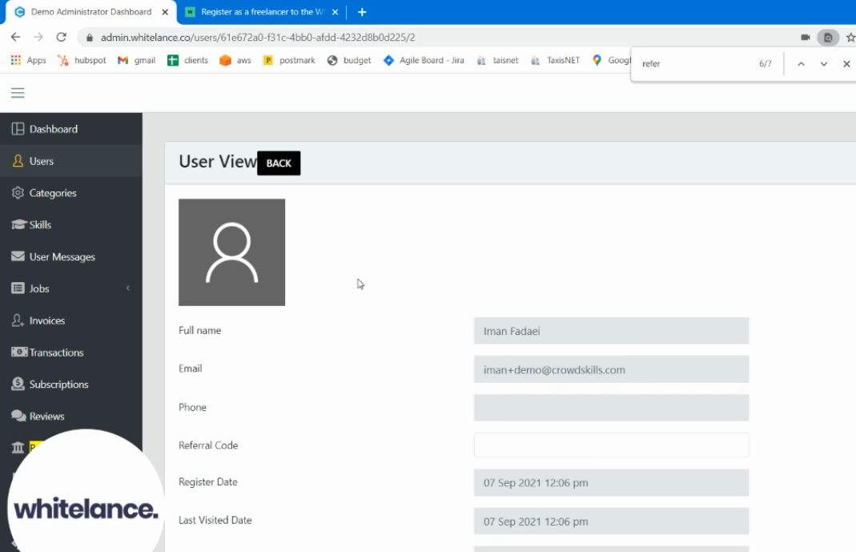This screenshot has width=856, height=552.
Task: Click the search-tab icon beside the star
Action: point(828,37)
